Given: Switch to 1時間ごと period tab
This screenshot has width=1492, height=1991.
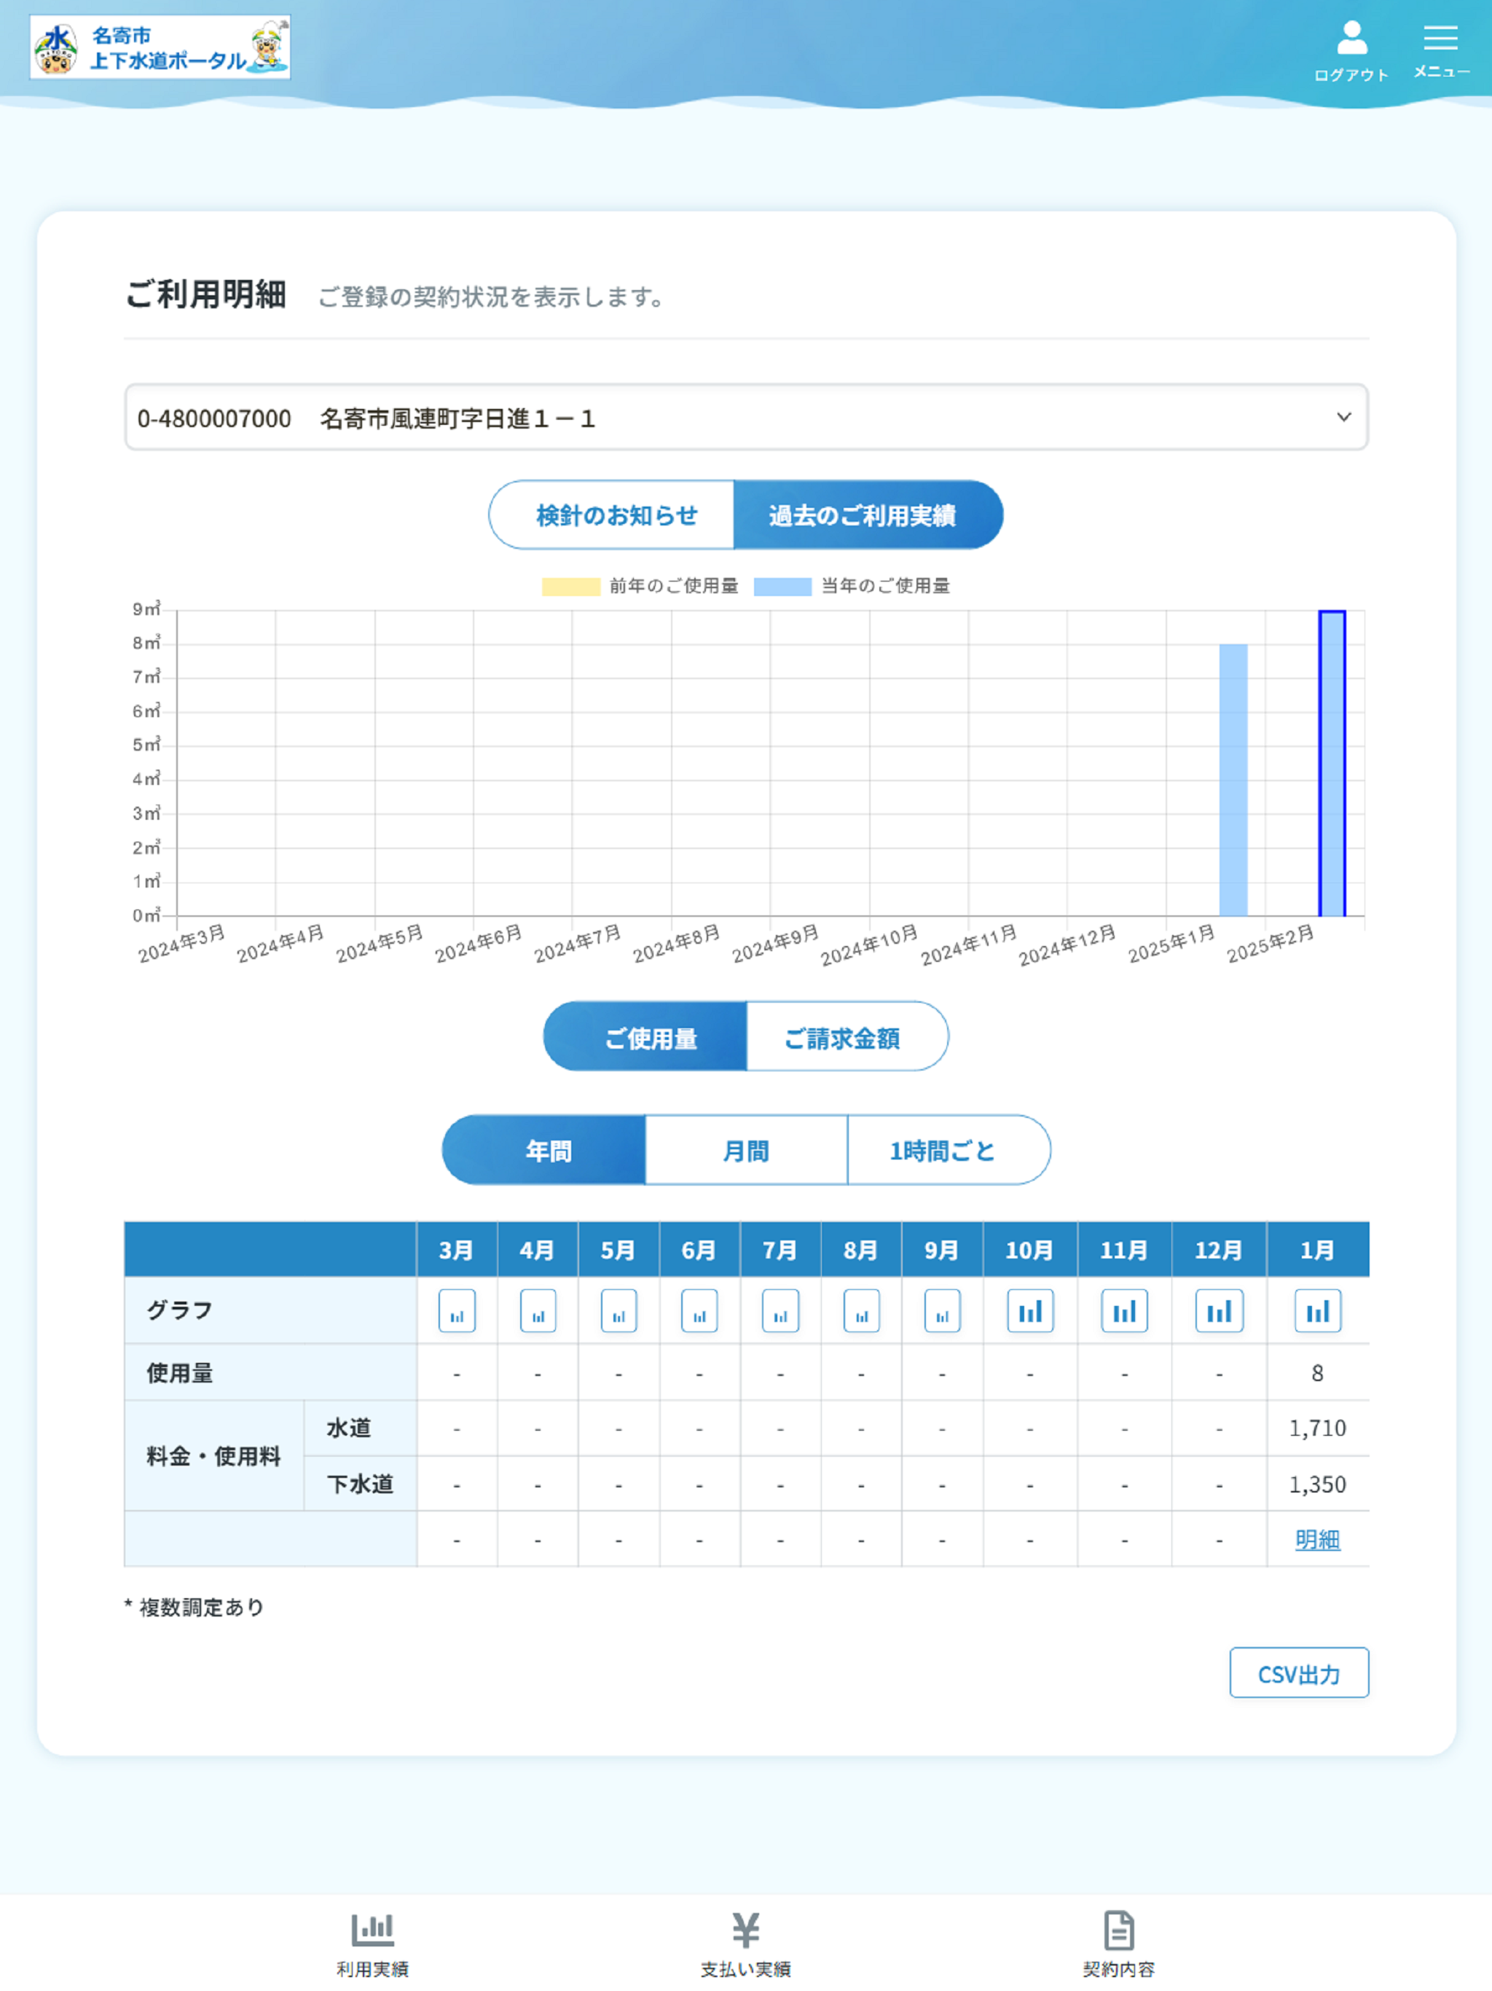Looking at the screenshot, I should [949, 1150].
